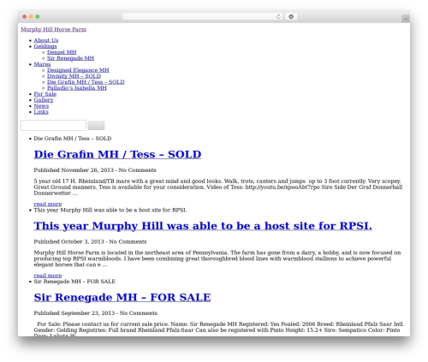Open Palladio's Isabella MH page
Screen dimensions: 428x362
pyautogui.click(x=77, y=88)
